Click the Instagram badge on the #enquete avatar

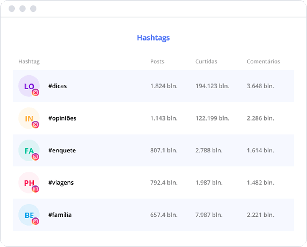click(36, 157)
